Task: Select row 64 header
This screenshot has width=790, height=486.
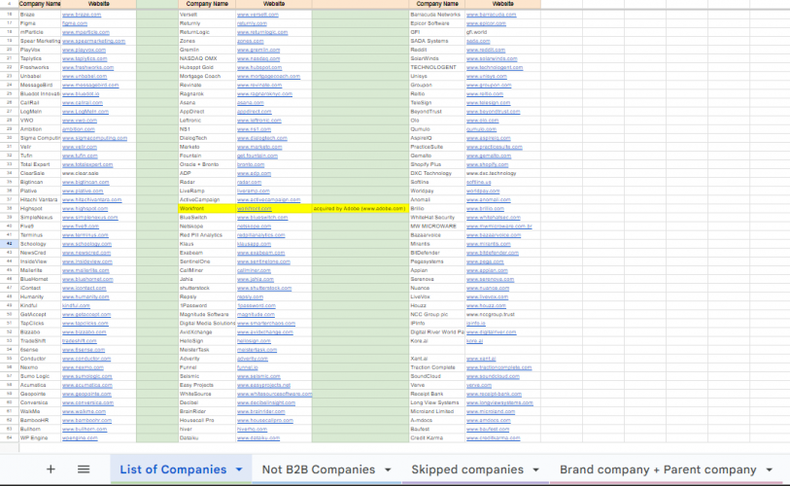Action: pos(9,438)
